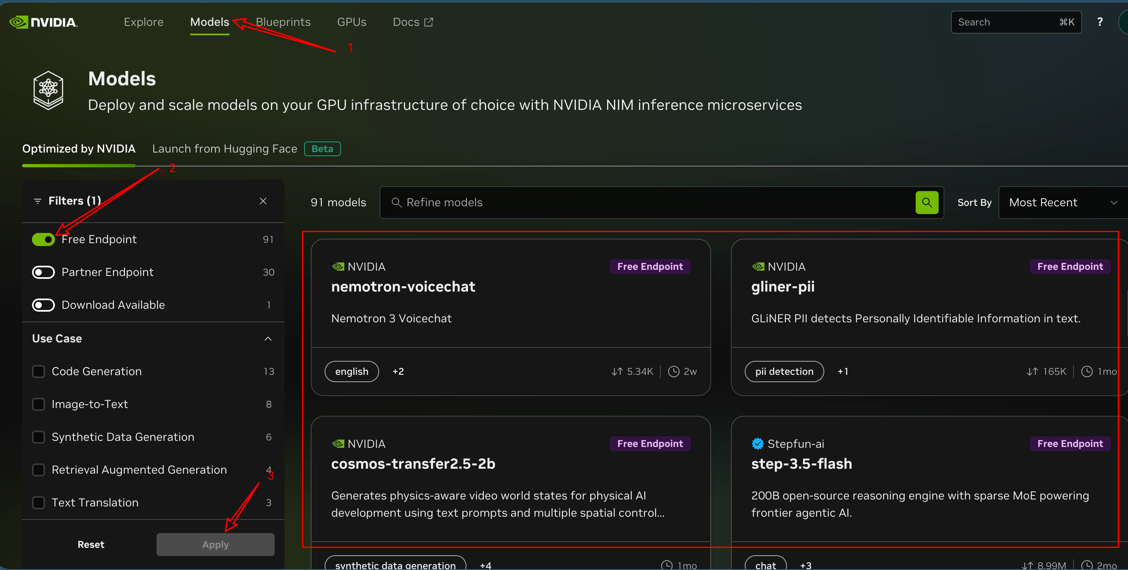1128x570 pixels.
Task: Click the 'Use Case' section heading
Action: coord(57,339)
